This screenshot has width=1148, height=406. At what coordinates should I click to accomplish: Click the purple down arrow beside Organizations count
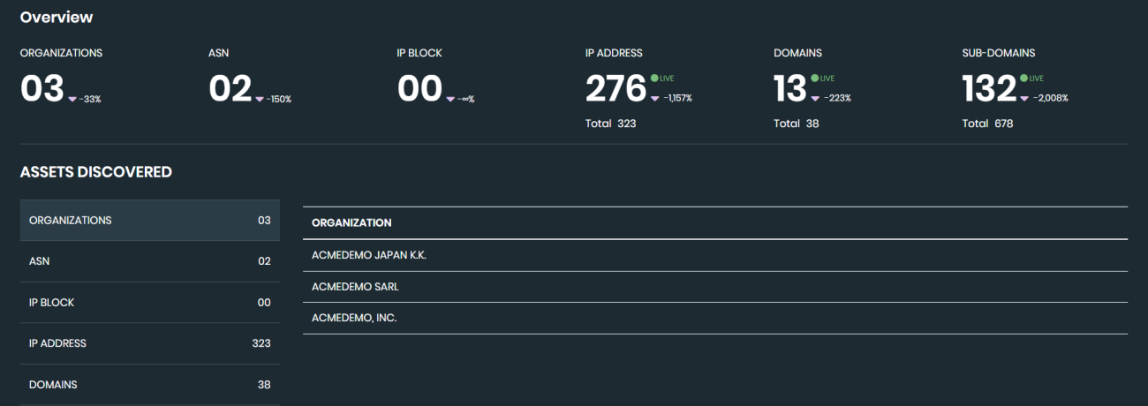pos(72,99)
